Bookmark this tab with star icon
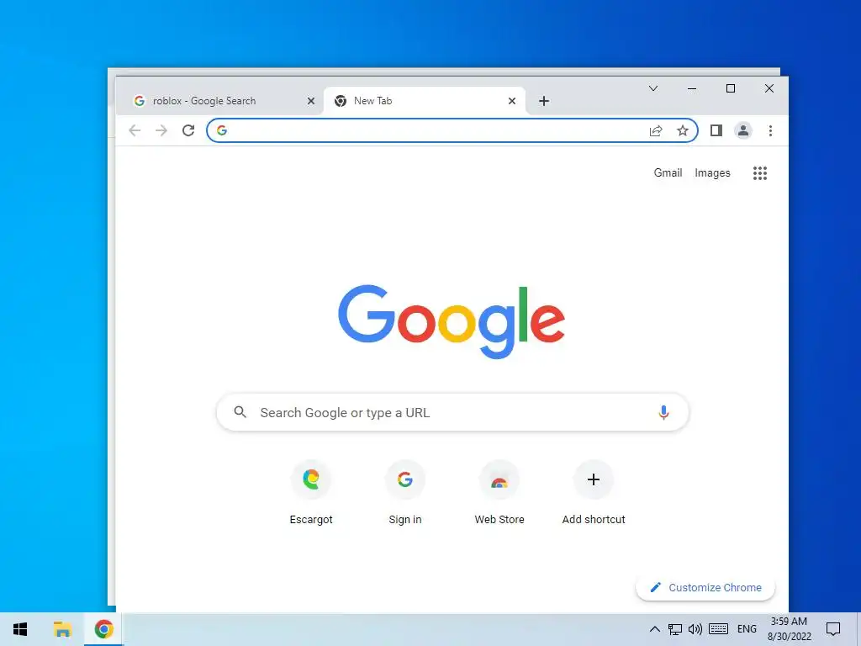 (x=683, y=130)
